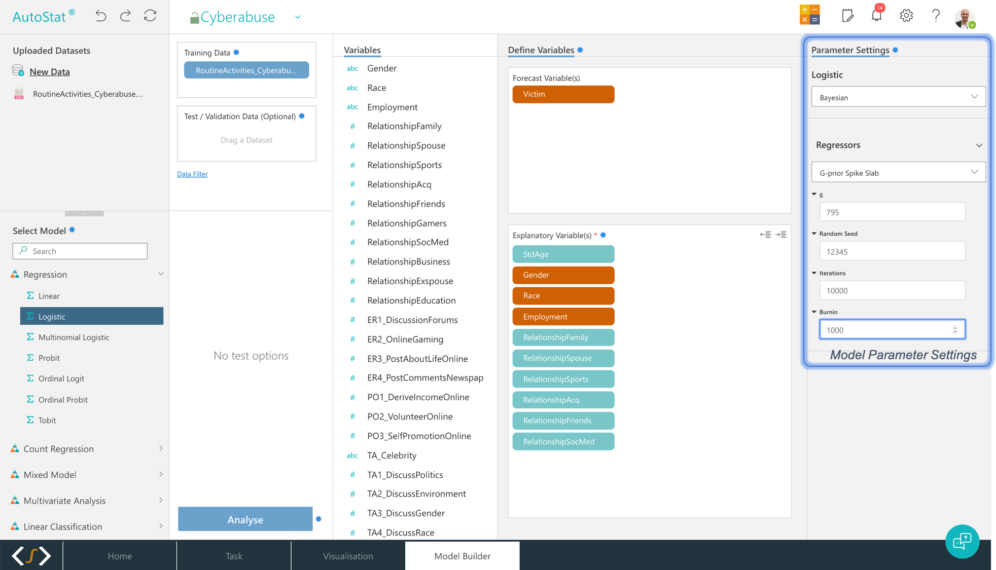Viewport: 996px width, 570px height.
Task: Click the Employment explanatory variable chip
Action: (x=563, y=317)
